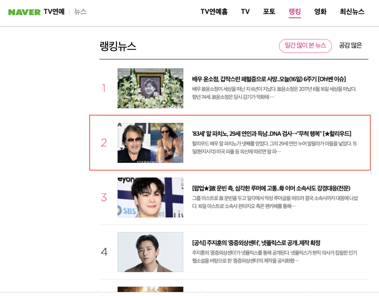Screen dimensions: 379x296
Task: Open the 알 파치노 article thumbnail
Action: (151, 143)
